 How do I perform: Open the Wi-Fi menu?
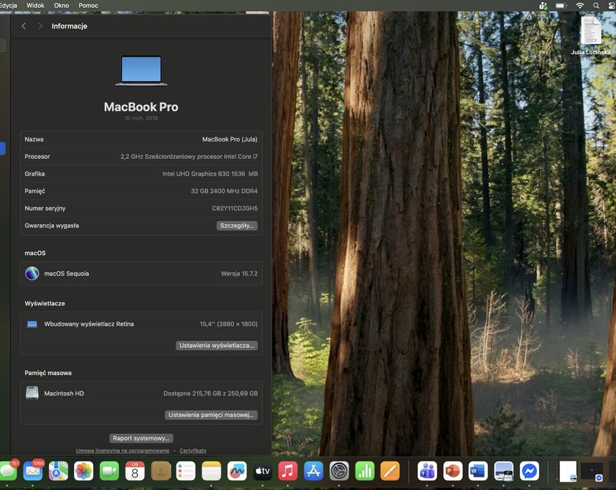tap(580, 6)
